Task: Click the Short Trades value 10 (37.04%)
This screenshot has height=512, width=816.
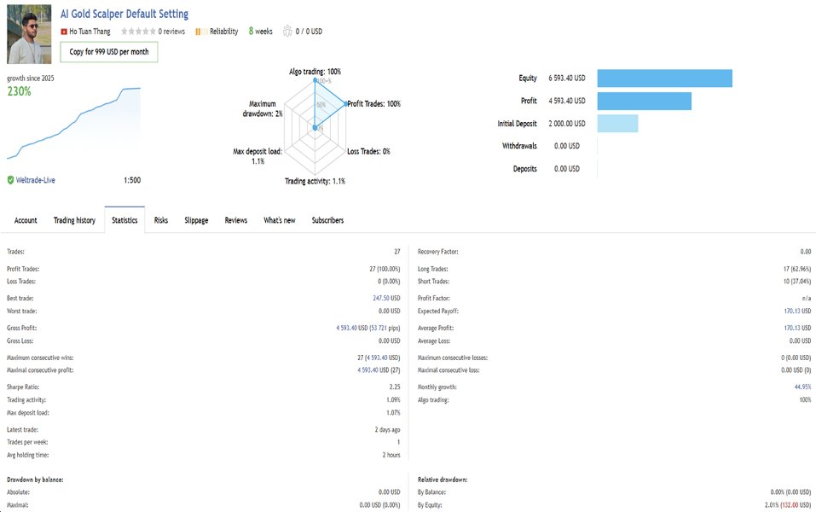Action: pyautogui.click(x=796, y=282)
